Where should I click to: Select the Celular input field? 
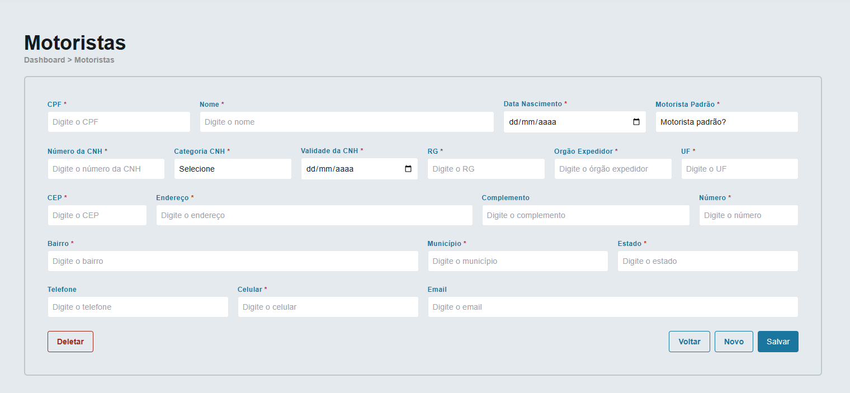(328, 307)
